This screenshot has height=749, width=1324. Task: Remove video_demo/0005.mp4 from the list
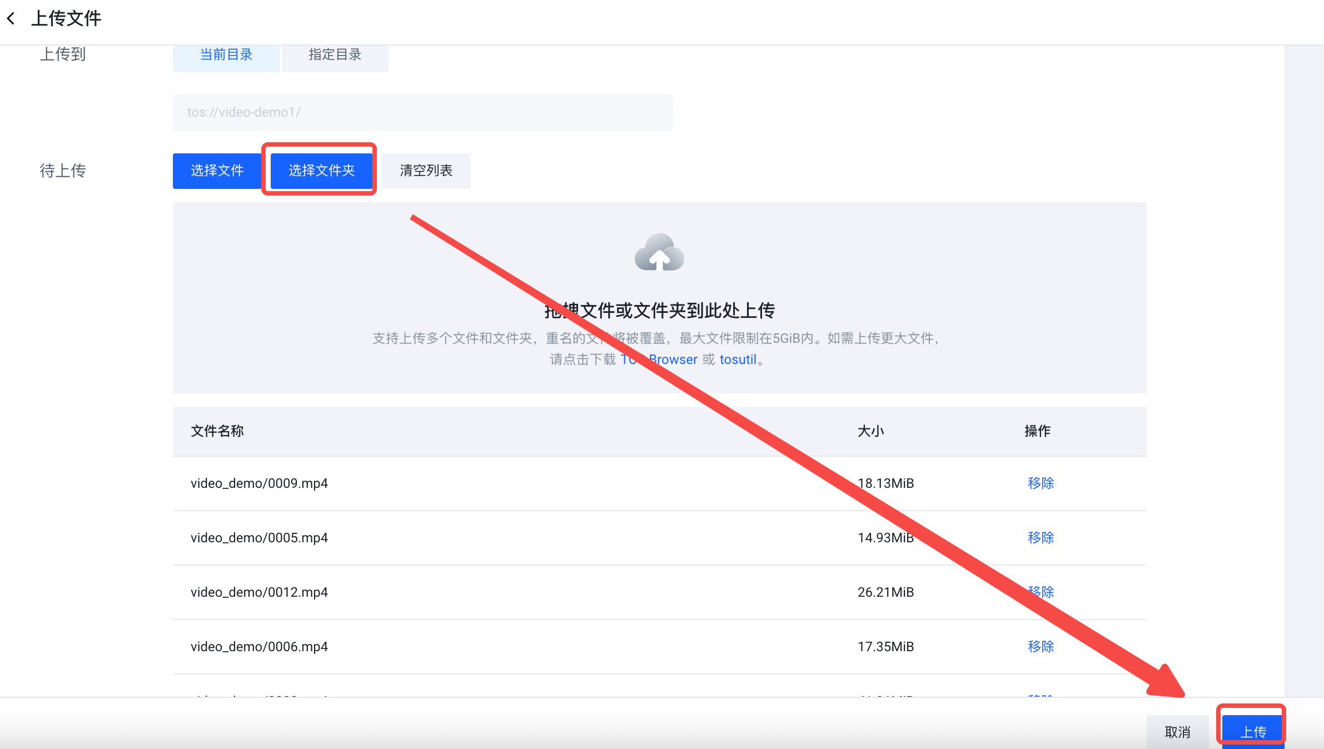[x=1041, y=538]
